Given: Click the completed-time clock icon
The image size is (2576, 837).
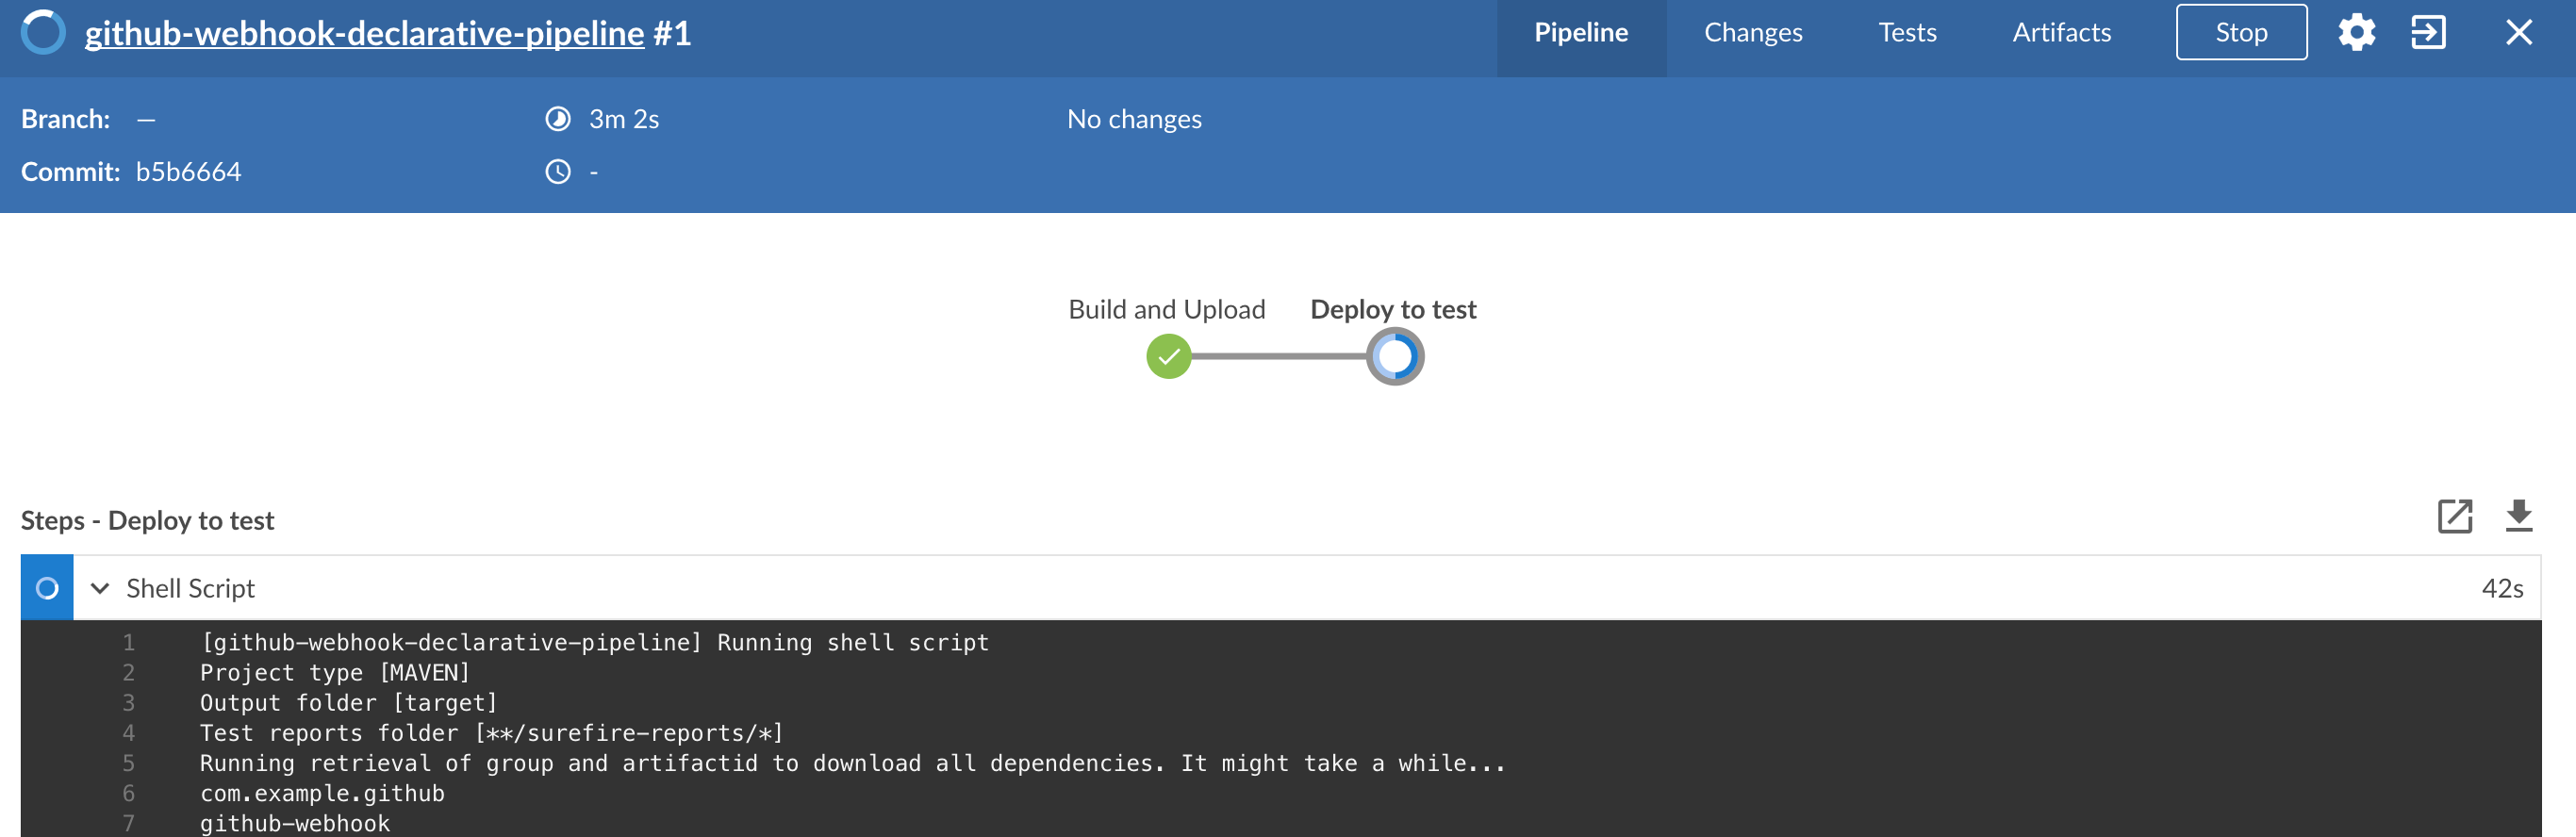Looking at the screenshot, I should tap(557, 172).
